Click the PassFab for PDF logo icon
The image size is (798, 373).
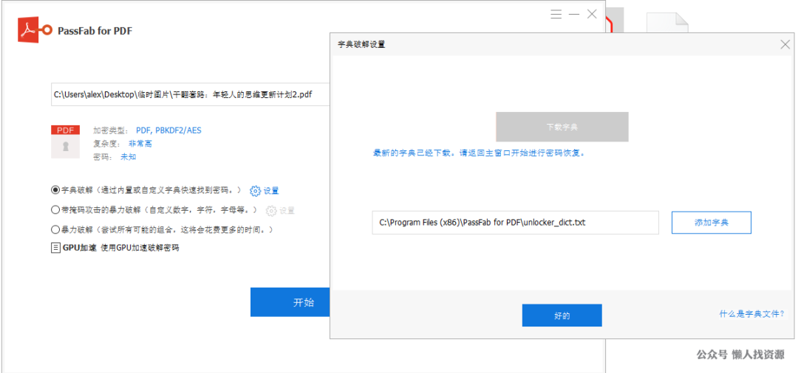[x=35, y=30]
